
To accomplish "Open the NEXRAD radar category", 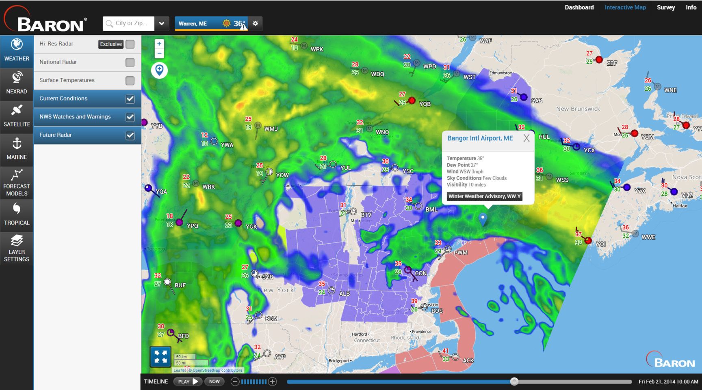I will (x=17, y=84).
